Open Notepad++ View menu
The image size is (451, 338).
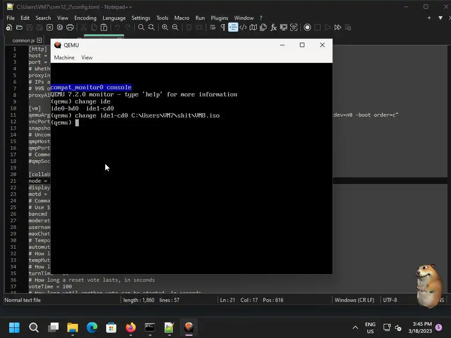[63, 18]
